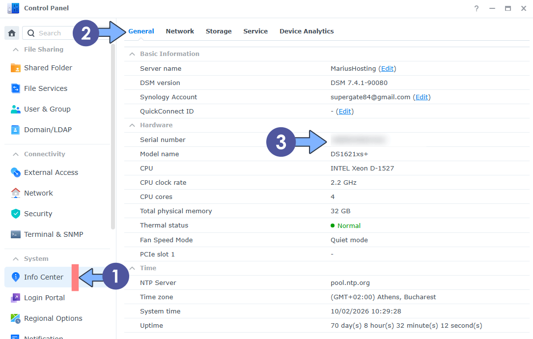Maximize the Control Panel window
Image resolution: width=533 pixels, height=339 pixels.
[508, 8]
